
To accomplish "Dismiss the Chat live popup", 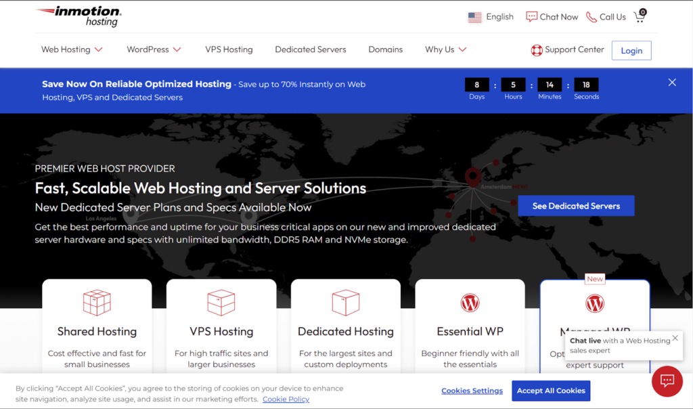I will 675,338.
